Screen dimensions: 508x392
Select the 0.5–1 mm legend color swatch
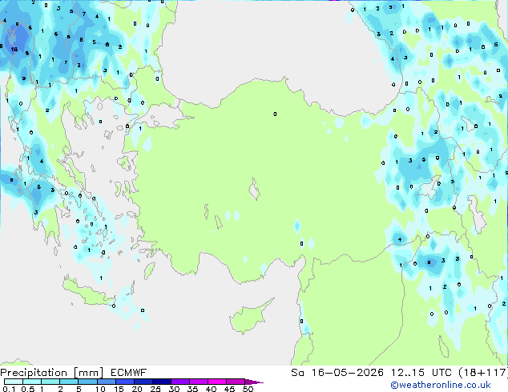[32, 382]
